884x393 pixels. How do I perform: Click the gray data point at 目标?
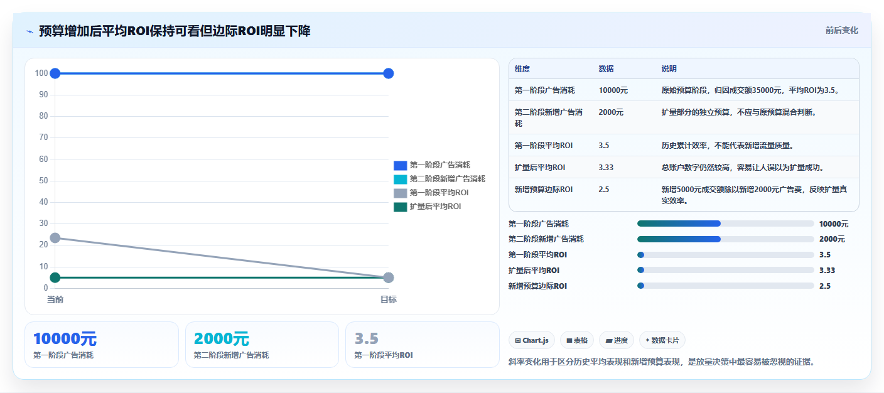click(x=388, y=277)
